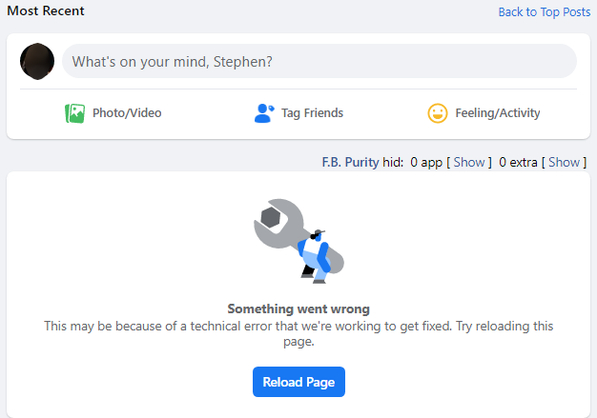Click the yellow Feeling/Activity smiley icon
597x418 pixels.
pyautogui.click(x=438, y=113)
